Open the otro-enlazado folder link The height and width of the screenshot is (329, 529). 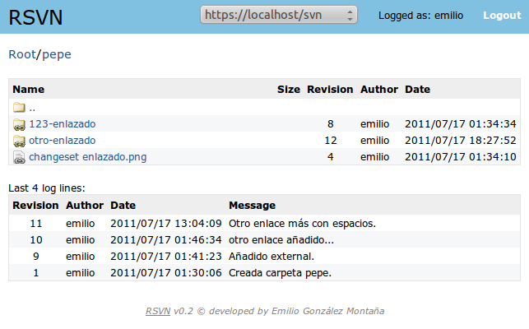coord(63,141)
